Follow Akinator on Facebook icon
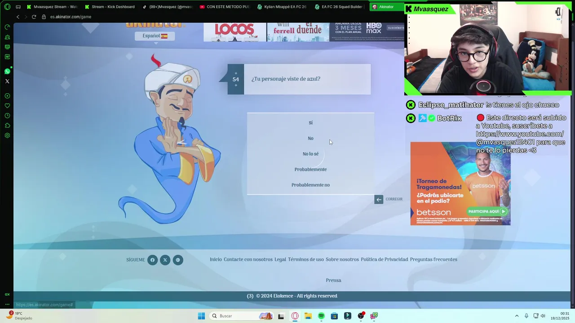Viewport: 575px width, 323px height. 152,260
